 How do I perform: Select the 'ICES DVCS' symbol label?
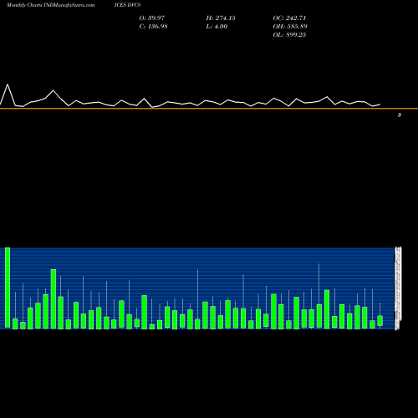click(127, 5)
